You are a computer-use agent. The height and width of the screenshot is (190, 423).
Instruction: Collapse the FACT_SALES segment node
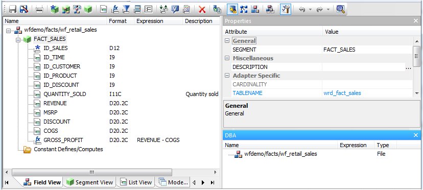pyautogui.click(x=18, y=40)
